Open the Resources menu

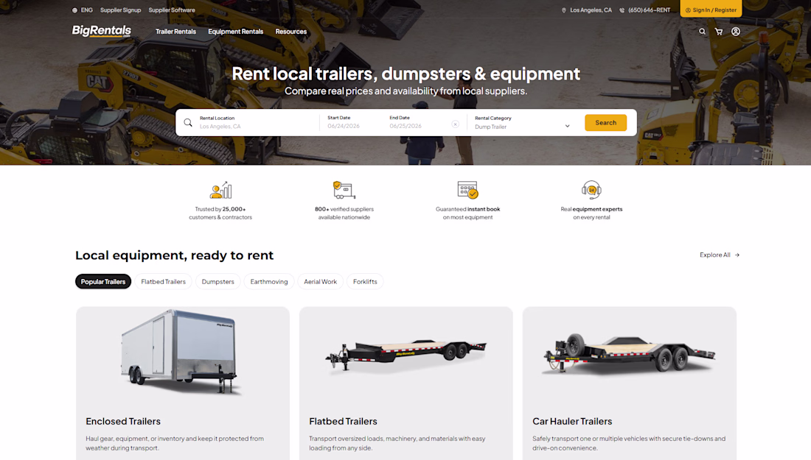(x=290, y=32)
